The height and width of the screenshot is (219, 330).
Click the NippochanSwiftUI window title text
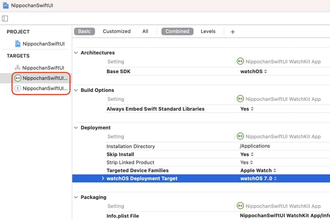coord(32,6)
